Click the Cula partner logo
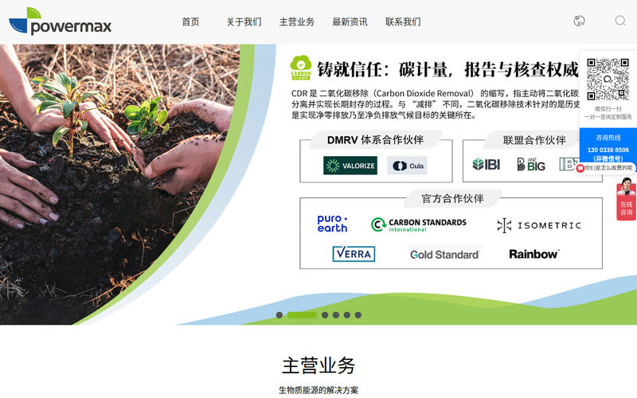Viewport: 637px width, 398px height. [x=407, y=166]
